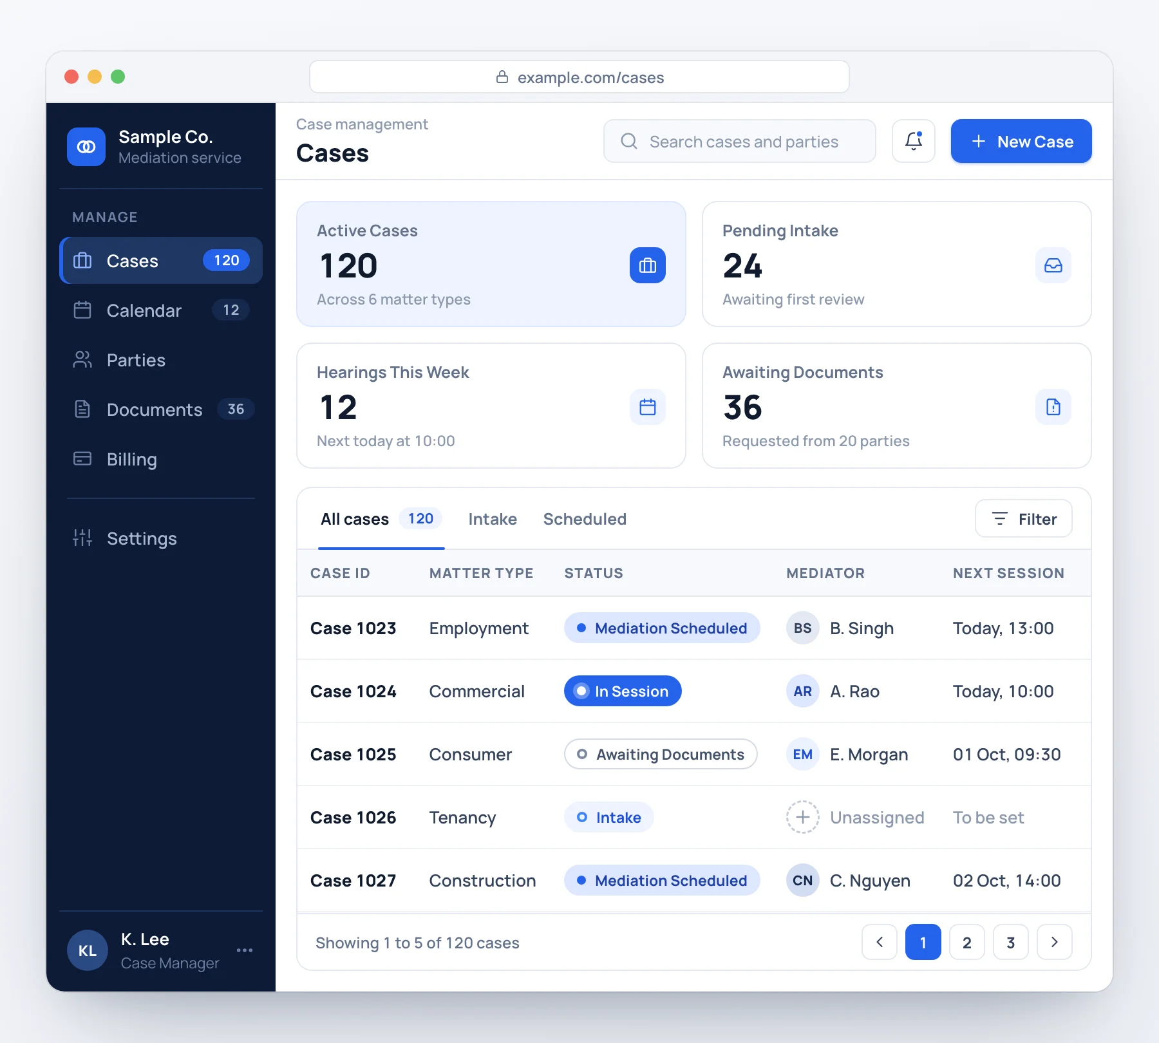The image size is (1159, 1043).
Task: Click the In Session status badge
Action: coord(623,691)
